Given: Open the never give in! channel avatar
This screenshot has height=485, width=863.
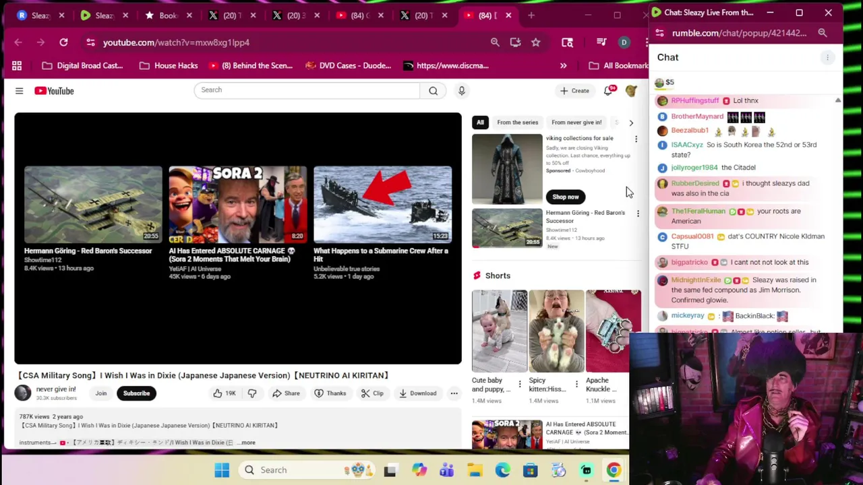Looking at the screenshot, I should pos(23,393).
